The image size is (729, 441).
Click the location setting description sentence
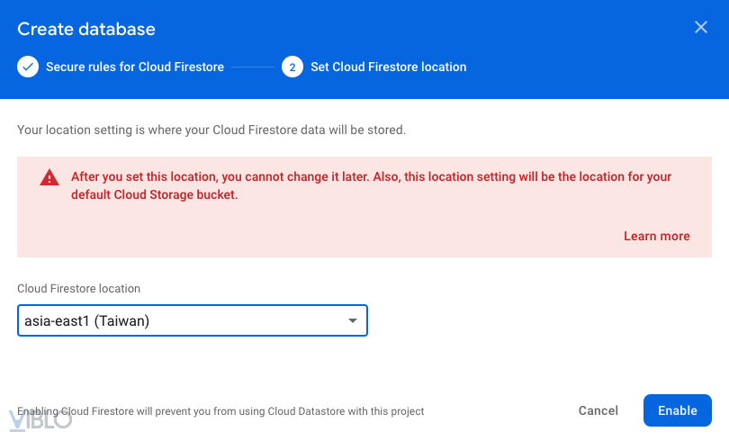(211, 130)
